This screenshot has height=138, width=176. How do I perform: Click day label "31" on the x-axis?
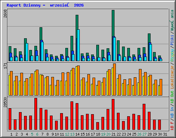(165, 134)
